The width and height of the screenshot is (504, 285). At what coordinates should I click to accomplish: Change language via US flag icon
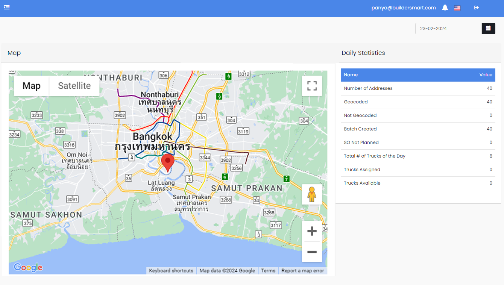(457, 8)
